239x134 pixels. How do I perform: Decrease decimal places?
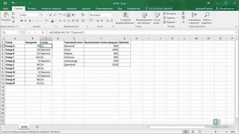click(112, 21)
